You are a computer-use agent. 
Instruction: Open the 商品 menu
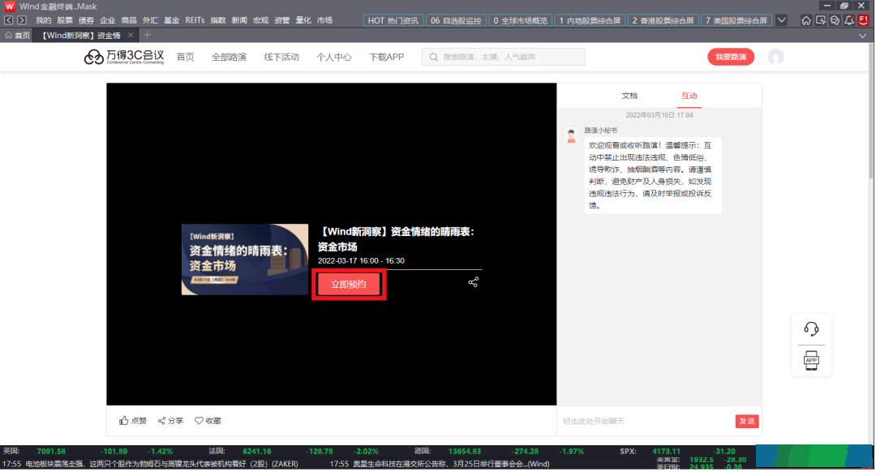[129, 20]
